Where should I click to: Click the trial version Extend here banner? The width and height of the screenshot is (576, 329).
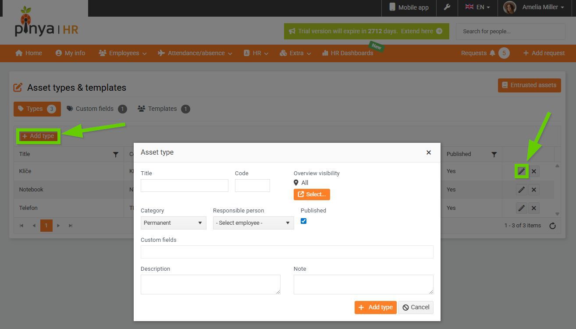pos(366,32)
